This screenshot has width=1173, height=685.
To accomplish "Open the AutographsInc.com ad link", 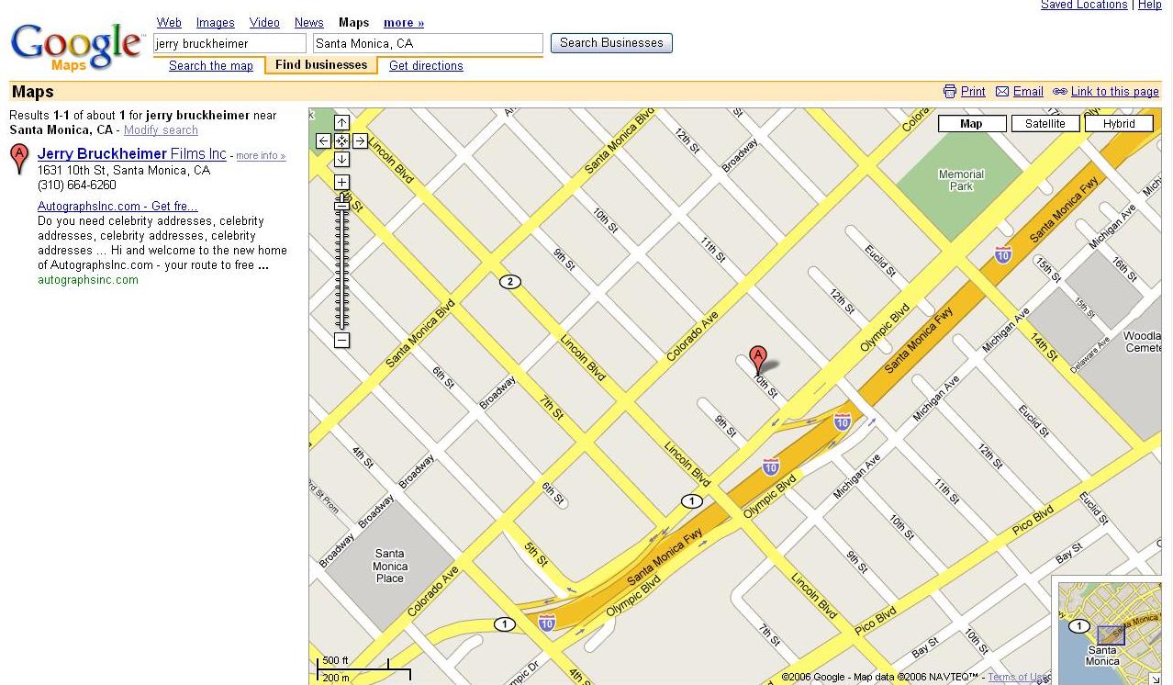I will pos(117,207).
